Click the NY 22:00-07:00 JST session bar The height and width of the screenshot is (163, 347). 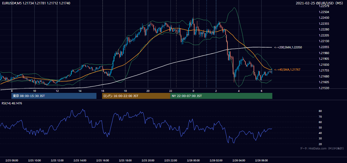pos(221,96)
